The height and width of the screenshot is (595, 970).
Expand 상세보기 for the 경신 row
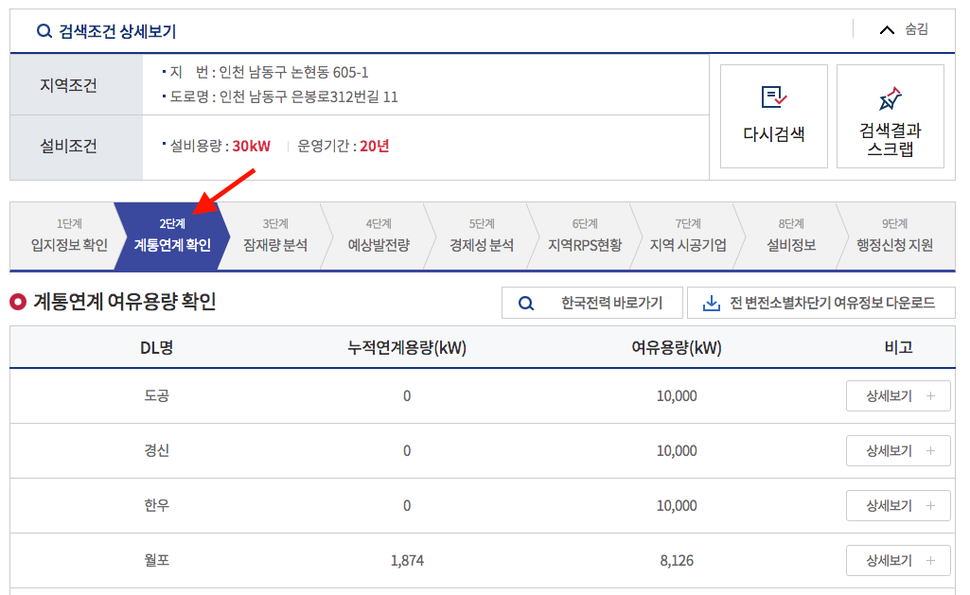point(898,451)
